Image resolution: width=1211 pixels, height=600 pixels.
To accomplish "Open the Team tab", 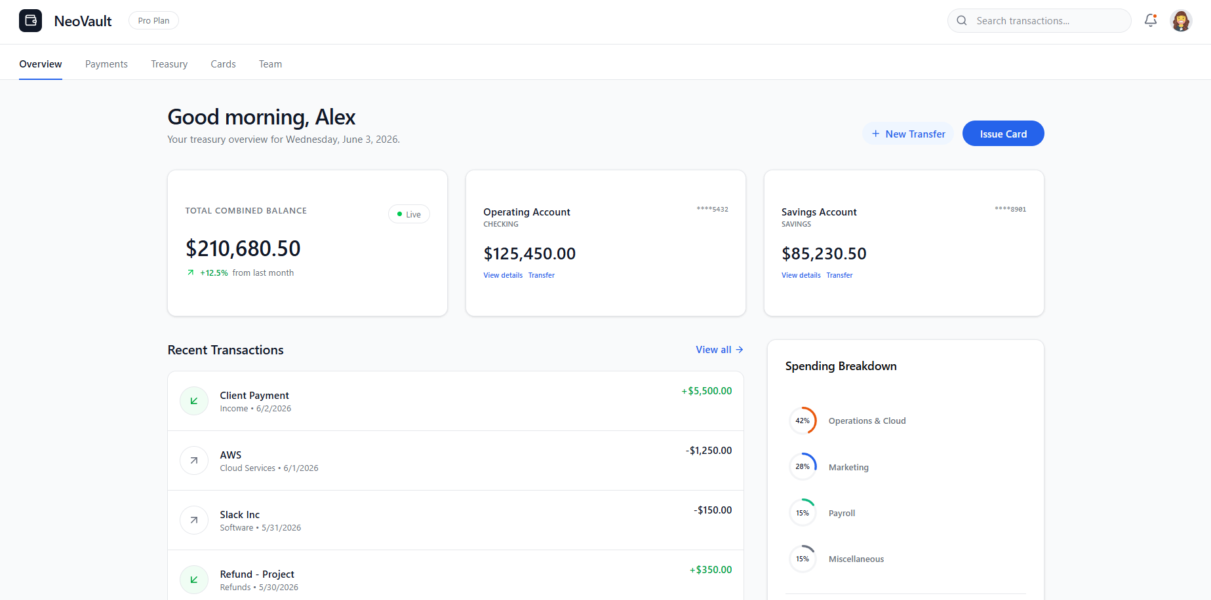I will [x=270, y=64].
